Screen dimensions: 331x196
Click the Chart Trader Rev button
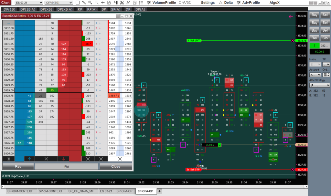(314, 38)
